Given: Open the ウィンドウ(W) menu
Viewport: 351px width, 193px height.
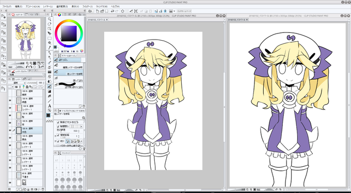Looking at the screenshot, I should coord(102,7).
